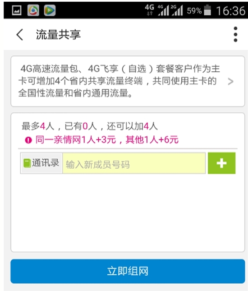
Task: Tap the 4G data indicator icon
Action: pos(150,10)
